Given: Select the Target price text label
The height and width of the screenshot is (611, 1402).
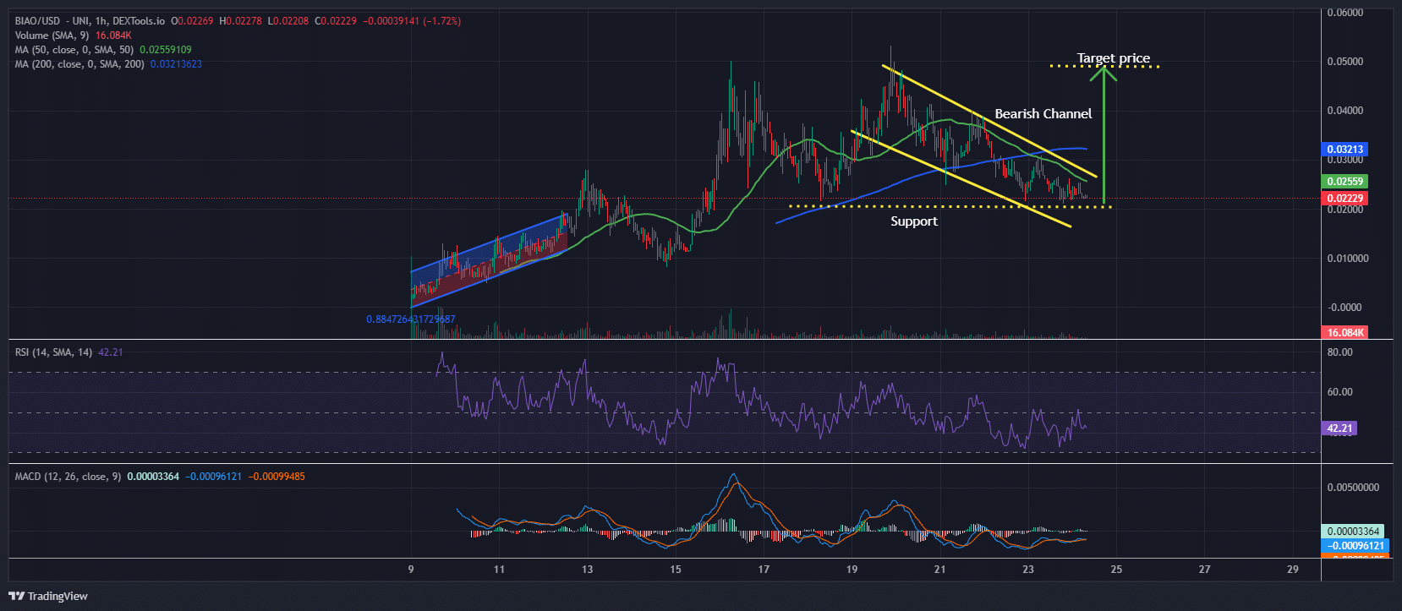Looking at the screenshot, I should (1114, 58).
